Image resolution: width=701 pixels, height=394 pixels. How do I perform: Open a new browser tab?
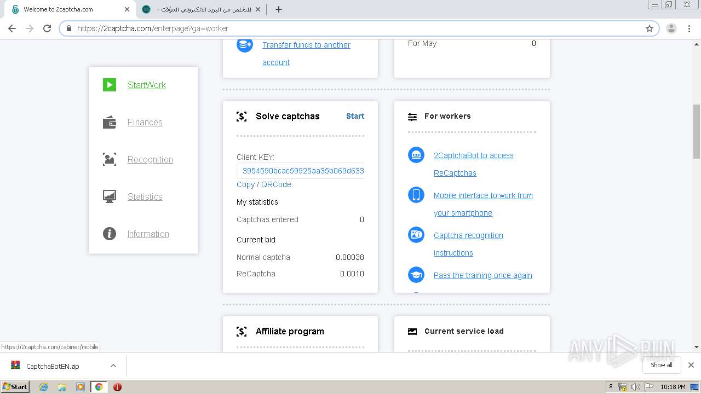click(279, 9)
